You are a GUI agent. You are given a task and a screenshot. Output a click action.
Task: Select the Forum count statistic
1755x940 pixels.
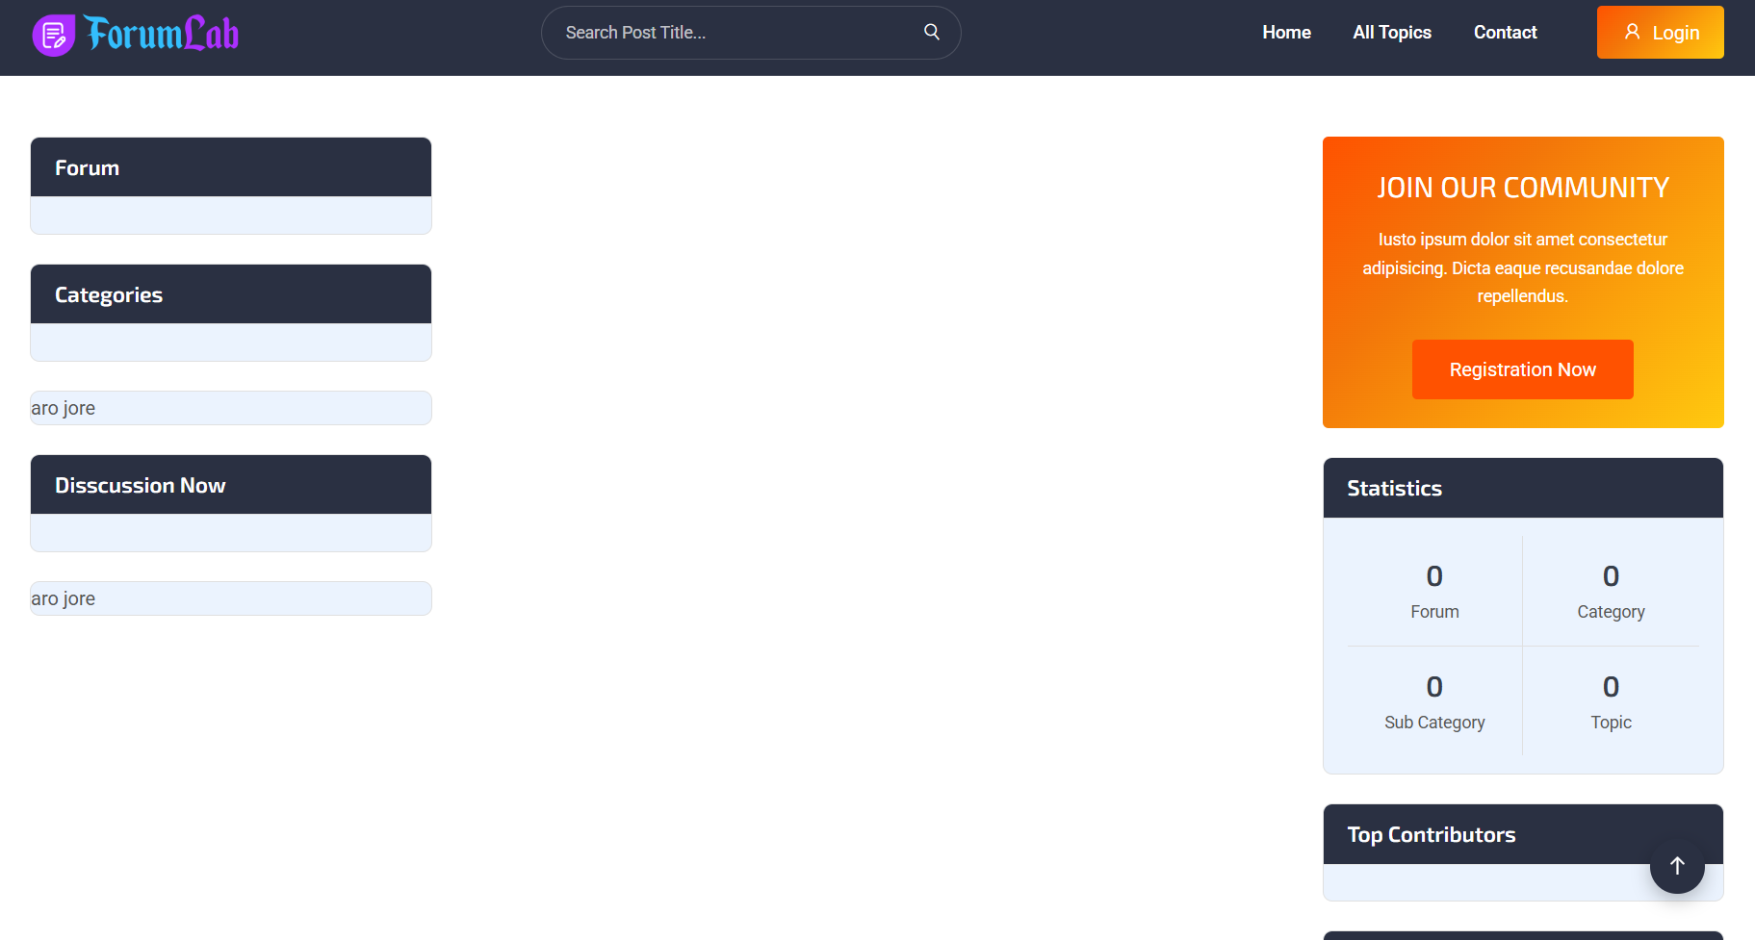tap(1434, 591)
